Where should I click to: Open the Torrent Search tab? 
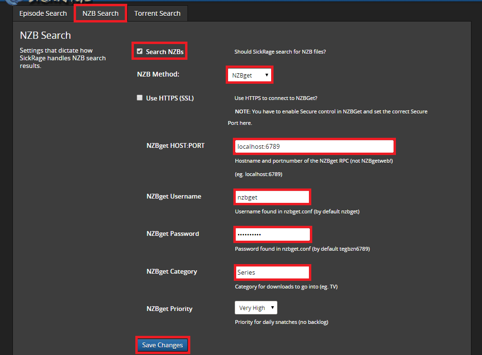[x=157, y=13]
